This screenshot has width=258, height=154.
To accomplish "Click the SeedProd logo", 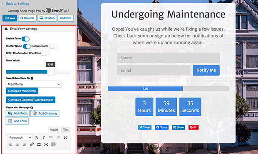I will pos(57,10).
